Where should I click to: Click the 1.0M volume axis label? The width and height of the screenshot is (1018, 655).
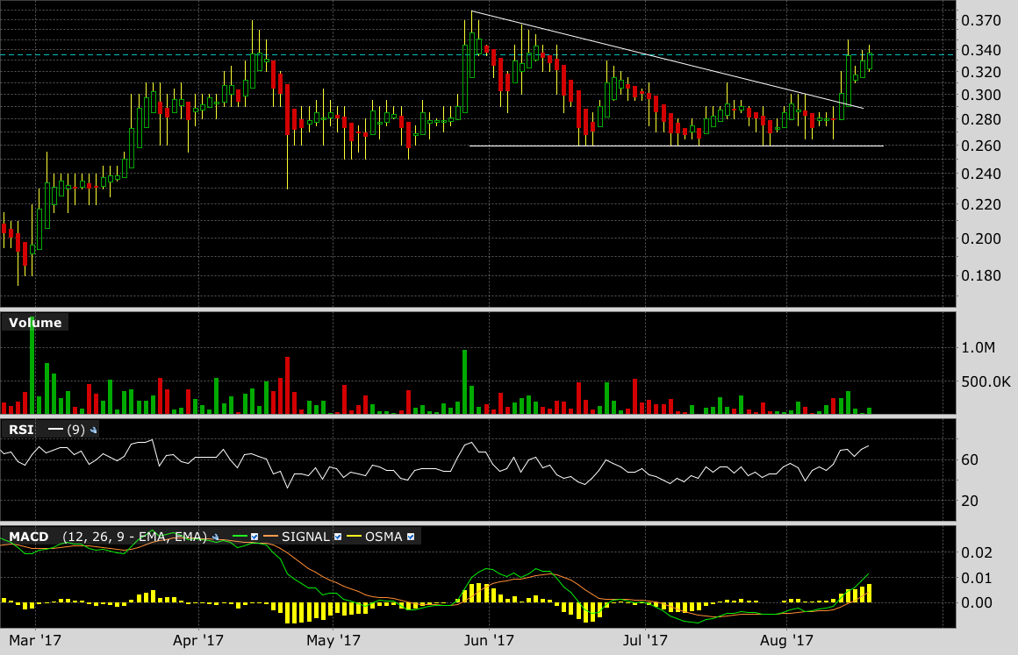click(979, 347)
